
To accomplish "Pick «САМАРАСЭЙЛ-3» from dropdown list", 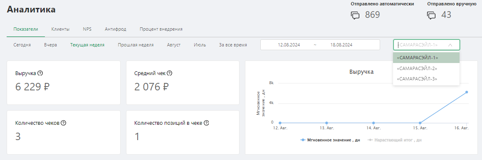I will pos(426,79).
